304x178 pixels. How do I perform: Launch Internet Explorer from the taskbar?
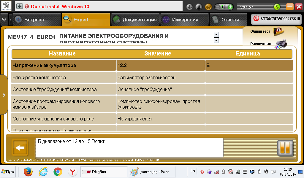pyautogui.click(x=43, y=172)
